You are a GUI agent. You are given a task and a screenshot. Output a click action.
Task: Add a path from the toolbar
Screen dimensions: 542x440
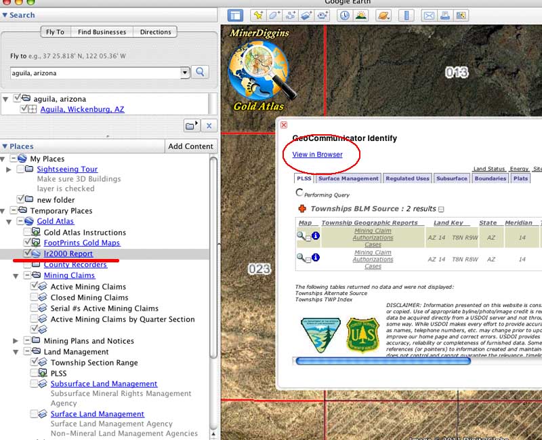(291, 16)
